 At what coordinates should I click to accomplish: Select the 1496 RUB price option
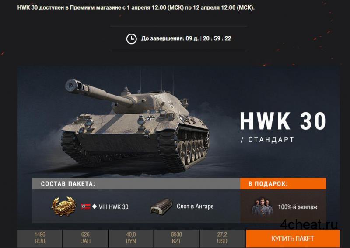click(40, 238)
